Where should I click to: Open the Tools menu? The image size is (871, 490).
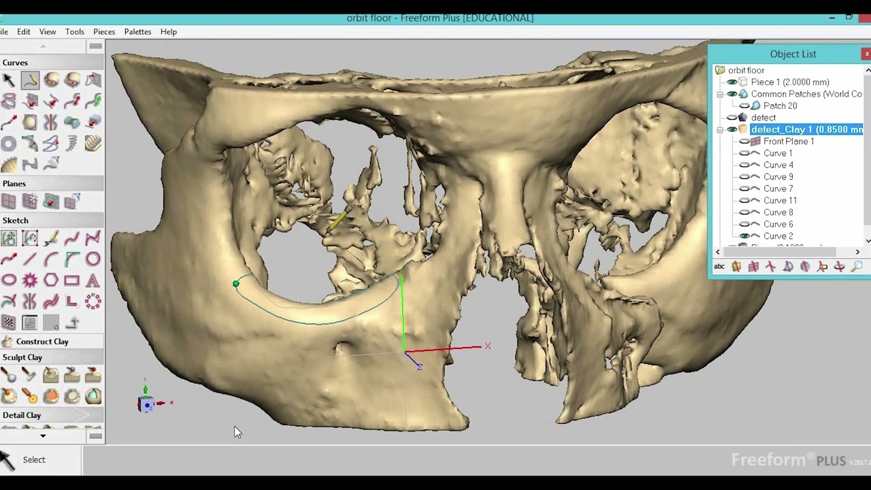click(75, 32)
